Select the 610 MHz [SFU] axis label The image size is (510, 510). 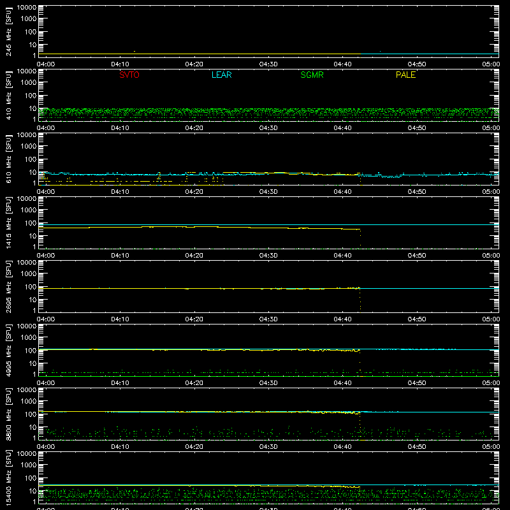(x=8, y=159)
